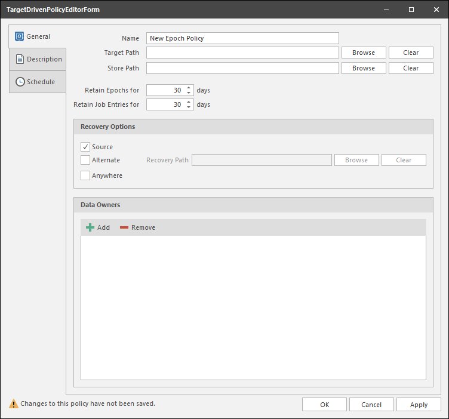Cancel the policy editor dialog
This screenshot has height=419, width=449.
[x=371, y=405]
